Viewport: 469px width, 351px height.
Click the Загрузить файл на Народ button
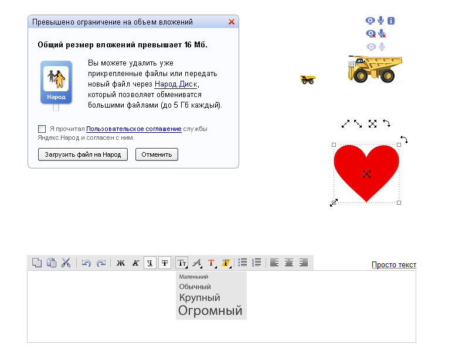pos(83,154)
